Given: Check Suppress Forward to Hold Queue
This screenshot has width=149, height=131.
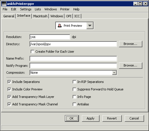Looking at the screenshot, I should (74, 89).
